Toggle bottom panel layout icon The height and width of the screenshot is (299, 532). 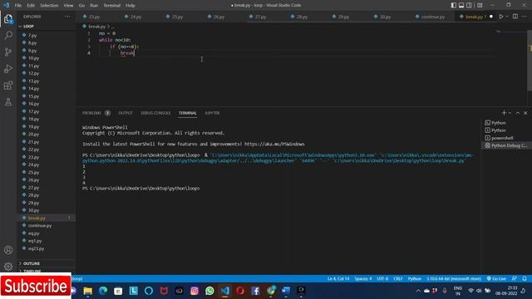tap(461, 6)
